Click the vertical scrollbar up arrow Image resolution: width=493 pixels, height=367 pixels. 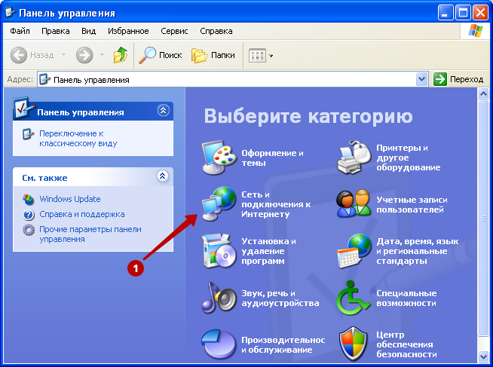point(483,93)
